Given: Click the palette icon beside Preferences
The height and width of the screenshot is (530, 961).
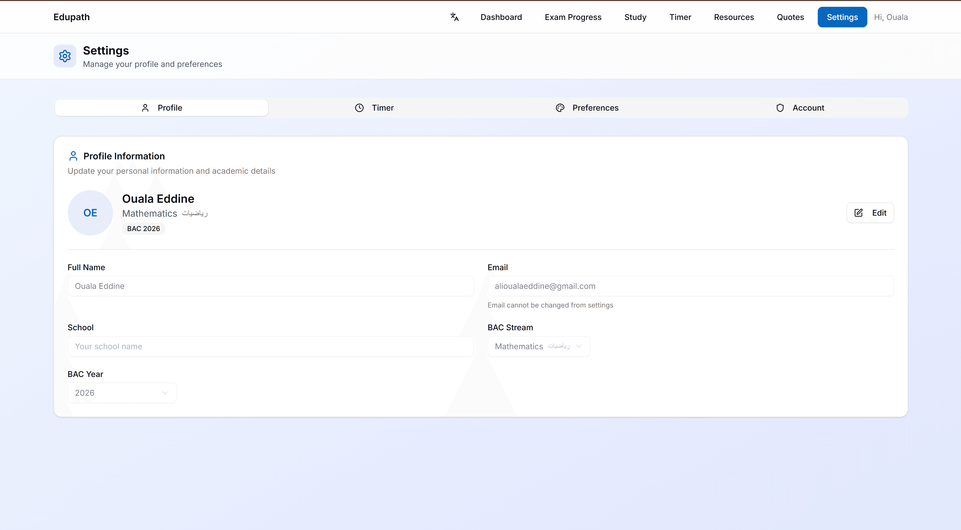Looking at the screenshot, I should click(x=560, y=108).
